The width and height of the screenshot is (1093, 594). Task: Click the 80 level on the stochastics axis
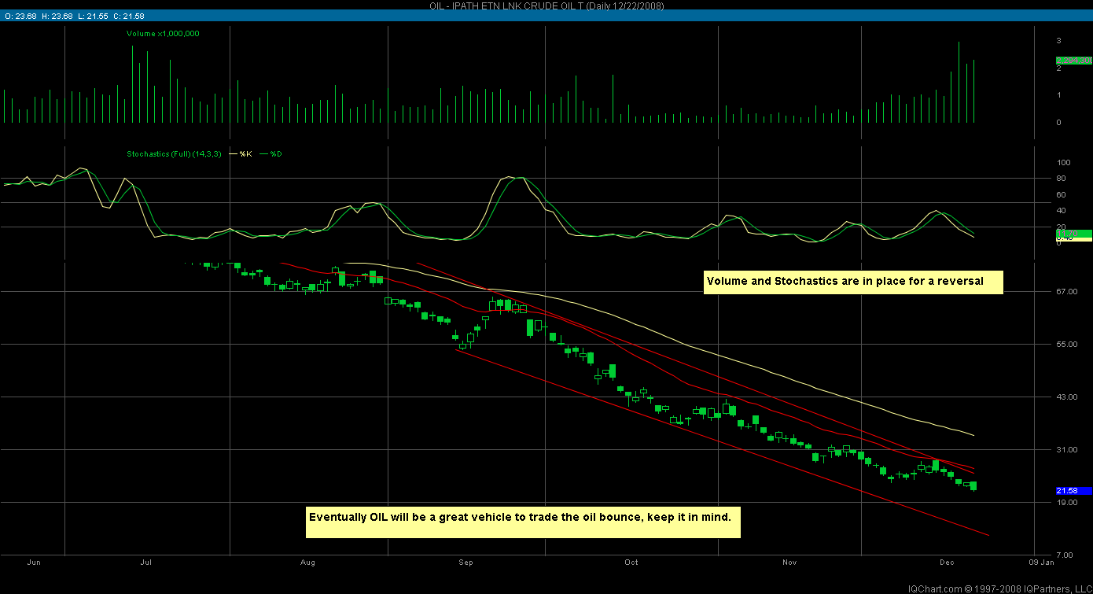1062,179
